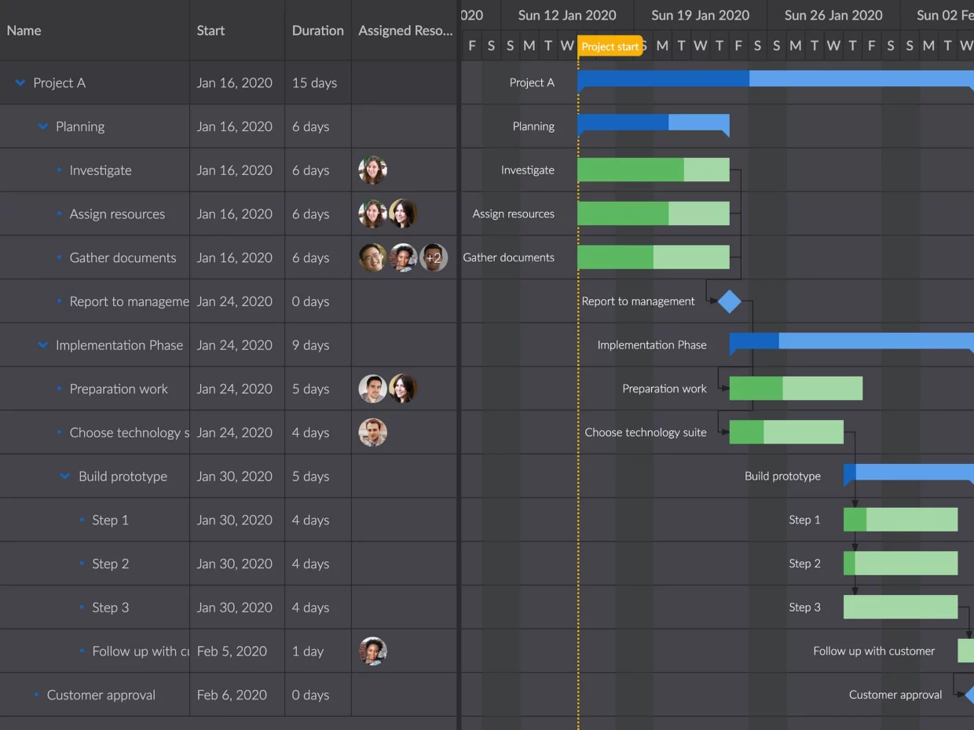974x730 pixels.
Task: Click Choose technology suite 4 days duration
Action: coord(310,433)
